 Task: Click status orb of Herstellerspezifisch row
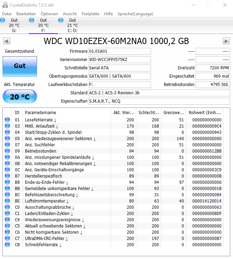tap(7, 176)
